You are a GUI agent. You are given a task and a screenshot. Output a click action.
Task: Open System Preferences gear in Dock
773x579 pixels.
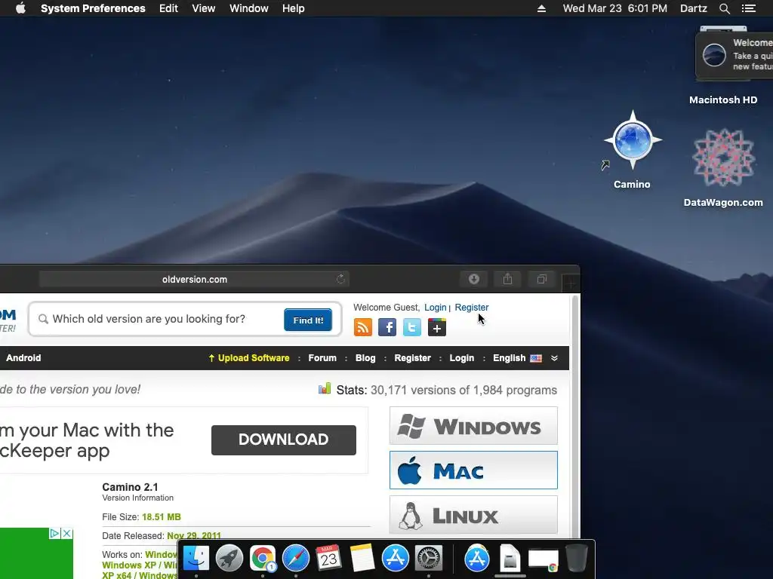[x=429, y=559]
